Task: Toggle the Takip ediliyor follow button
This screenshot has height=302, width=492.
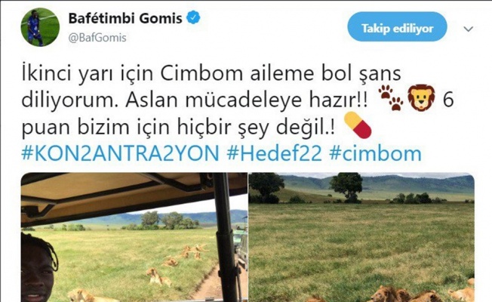Action: [x=397, y=27]
